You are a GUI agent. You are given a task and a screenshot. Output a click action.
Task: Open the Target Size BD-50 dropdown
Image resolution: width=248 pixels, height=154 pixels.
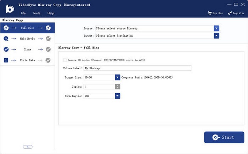118,77
